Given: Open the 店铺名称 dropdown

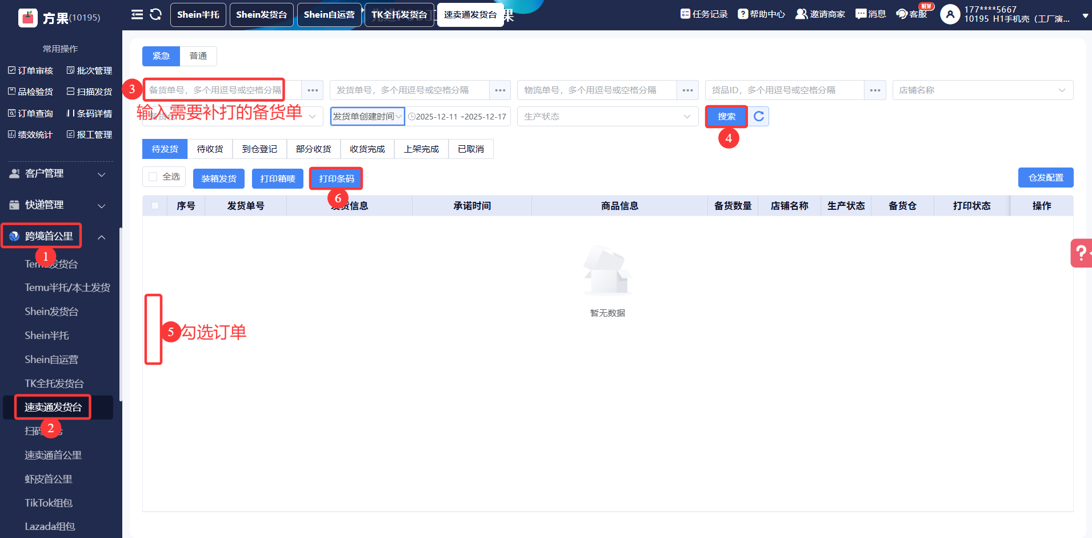Looking at the screenshot, I should tap(983, 90).
